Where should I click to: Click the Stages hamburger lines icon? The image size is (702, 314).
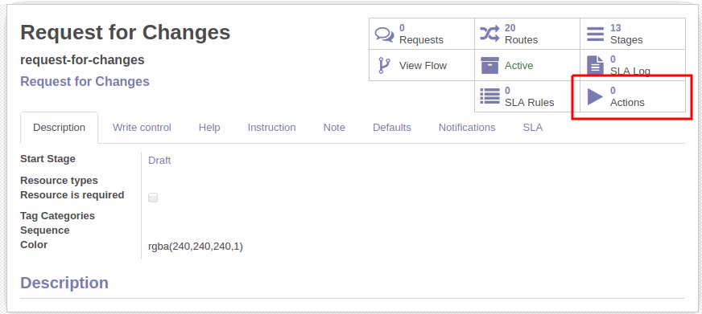[596, 34]
